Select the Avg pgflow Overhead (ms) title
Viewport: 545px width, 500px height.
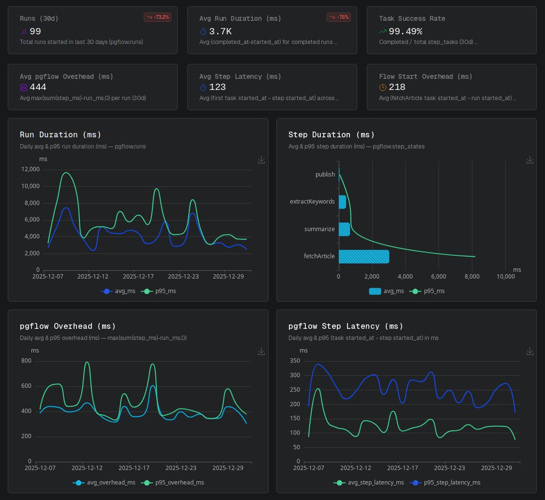[66, 76]
